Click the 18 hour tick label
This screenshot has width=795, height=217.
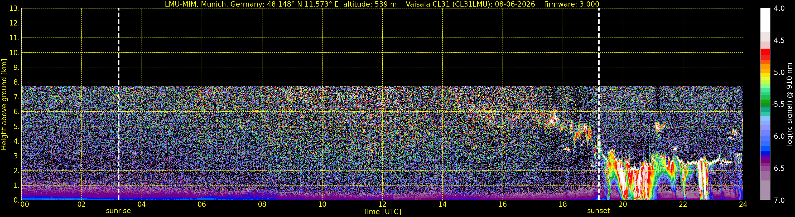pos(563,204)
